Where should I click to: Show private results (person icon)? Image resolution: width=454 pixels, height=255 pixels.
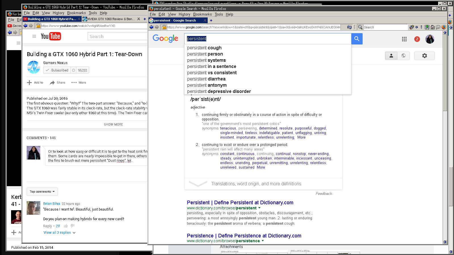391,56
